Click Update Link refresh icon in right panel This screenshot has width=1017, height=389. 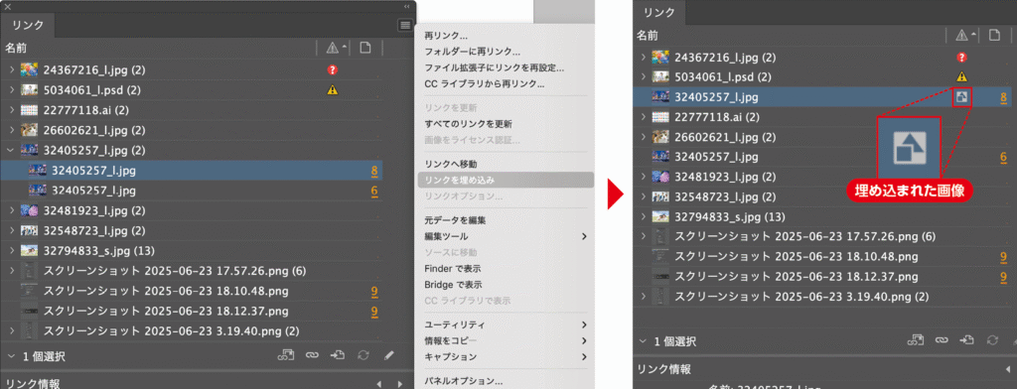click(992, 339)
